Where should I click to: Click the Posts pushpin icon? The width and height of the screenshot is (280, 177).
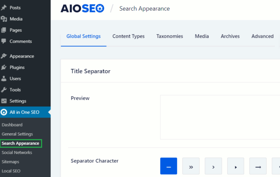[x=4, y=8]
